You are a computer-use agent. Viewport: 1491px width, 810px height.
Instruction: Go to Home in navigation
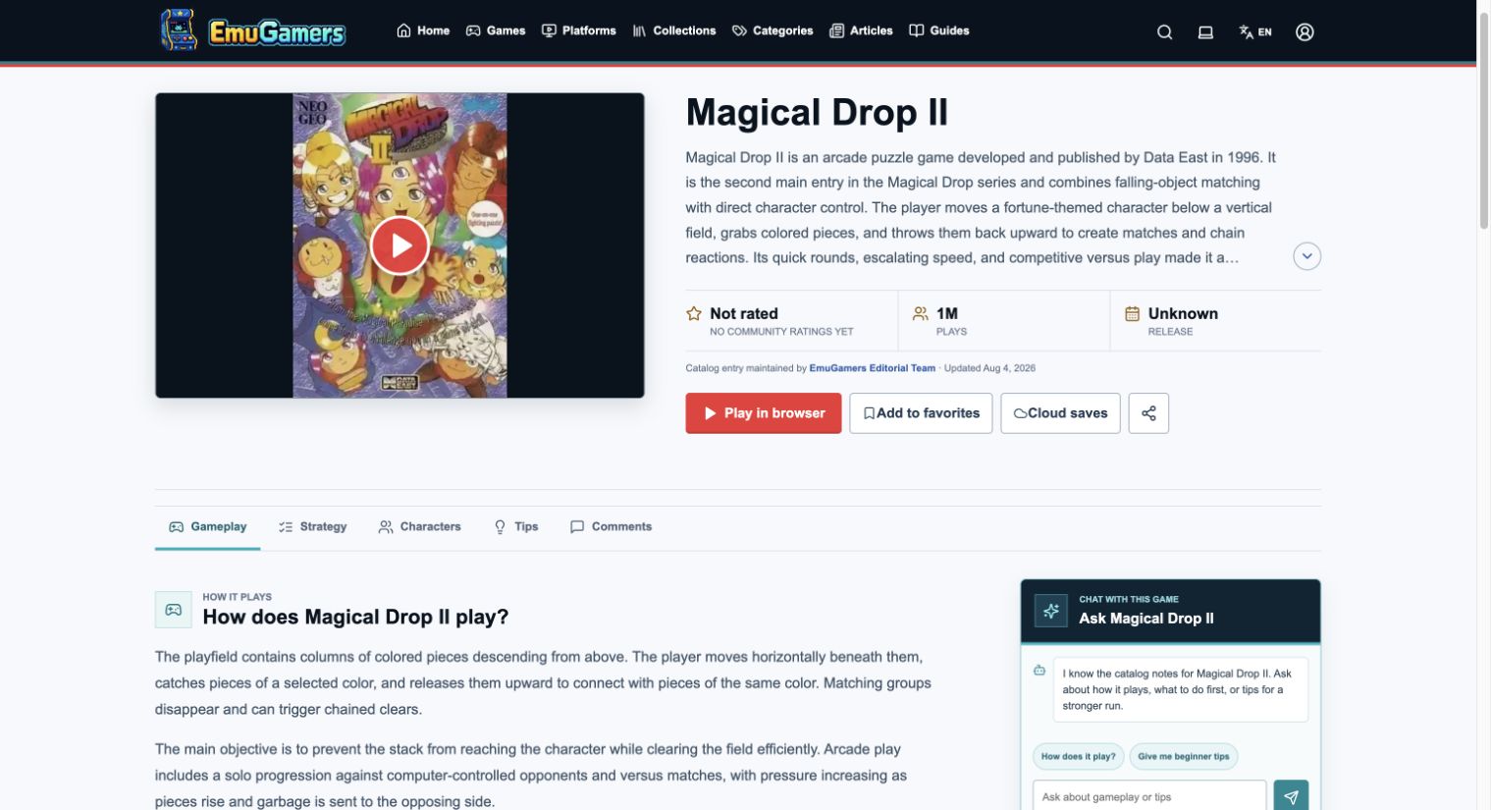click(423, 30)
